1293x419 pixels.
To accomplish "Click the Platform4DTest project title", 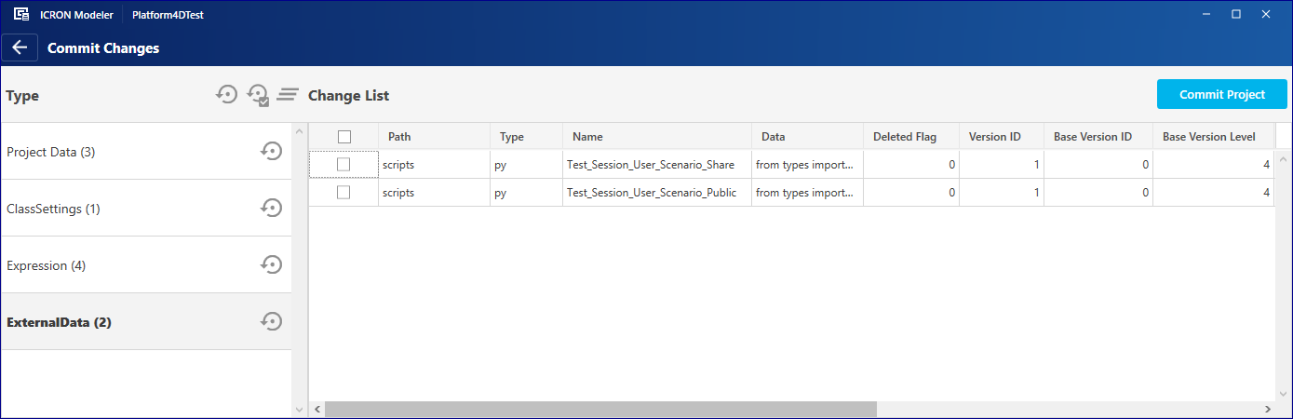I will pyautogui.click(x=168, y=15).
